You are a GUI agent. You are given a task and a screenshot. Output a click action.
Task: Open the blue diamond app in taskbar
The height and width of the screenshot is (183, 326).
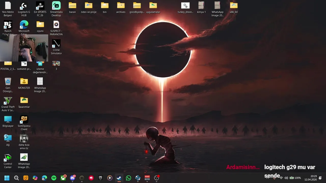[x=138, y=178]
